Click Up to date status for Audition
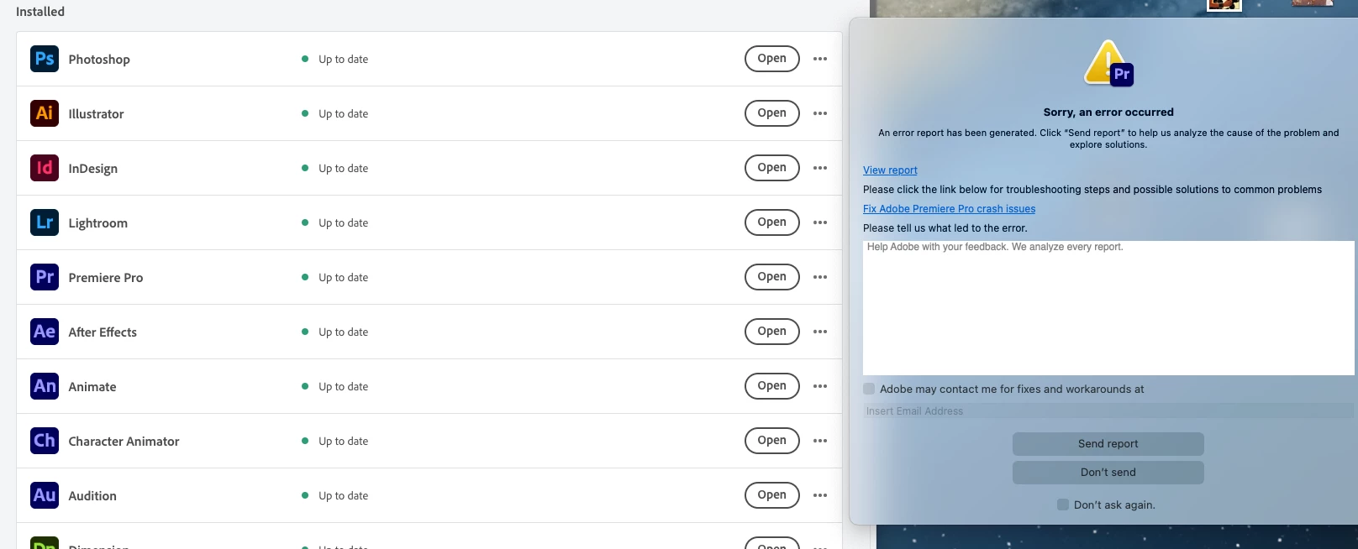 (x=343, y=495)
